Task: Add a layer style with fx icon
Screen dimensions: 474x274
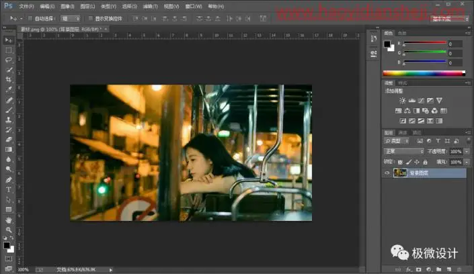Action: pyautogui.click(x=409, y=269)
